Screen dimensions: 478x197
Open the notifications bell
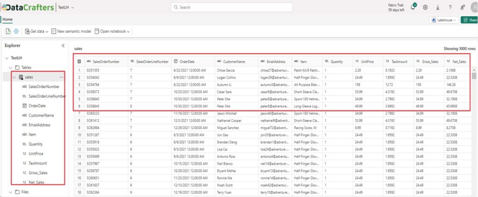413,7
